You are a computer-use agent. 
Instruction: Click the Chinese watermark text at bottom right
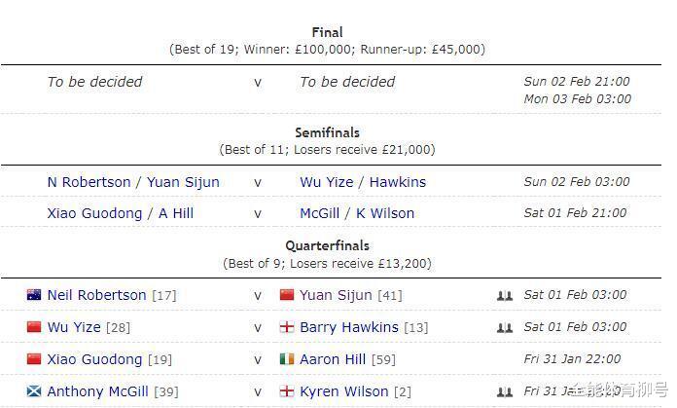[x=621, y=389]
